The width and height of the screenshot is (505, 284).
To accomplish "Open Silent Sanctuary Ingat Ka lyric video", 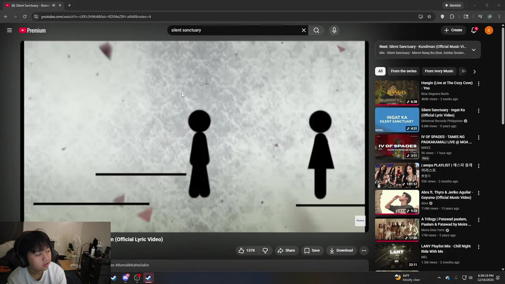I will tap(397, 120).
